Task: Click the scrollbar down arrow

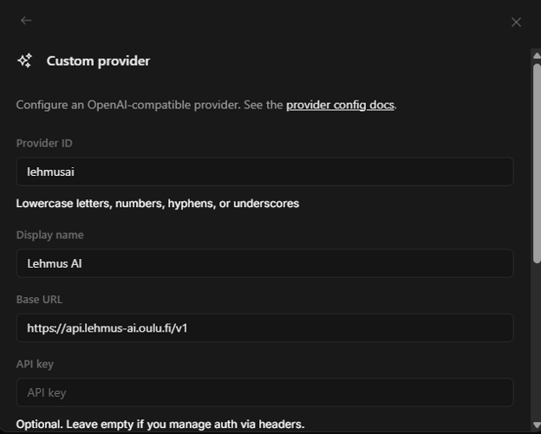Action: (537, 424)
